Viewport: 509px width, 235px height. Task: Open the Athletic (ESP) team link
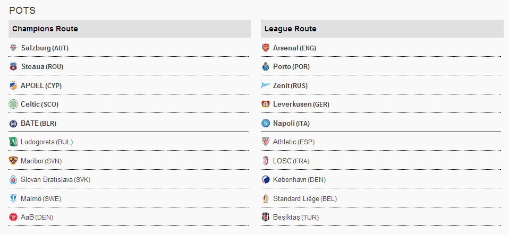(x=294, y=142)
